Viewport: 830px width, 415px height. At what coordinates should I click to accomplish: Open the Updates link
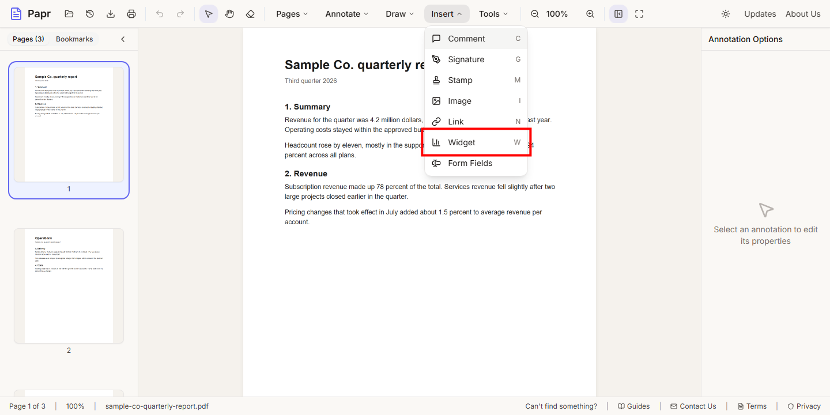click(760, 14)
